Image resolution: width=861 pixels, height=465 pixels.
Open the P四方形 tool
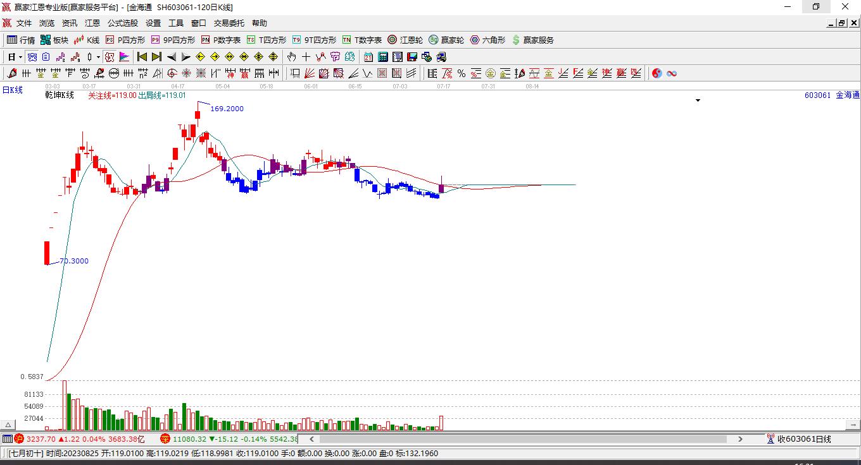(x=125, y=40)
